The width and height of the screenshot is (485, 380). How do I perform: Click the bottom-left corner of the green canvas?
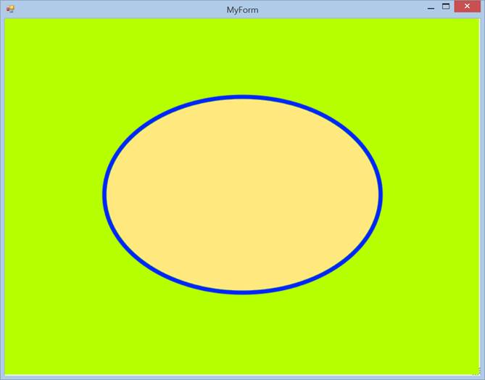tap(7, 371)
